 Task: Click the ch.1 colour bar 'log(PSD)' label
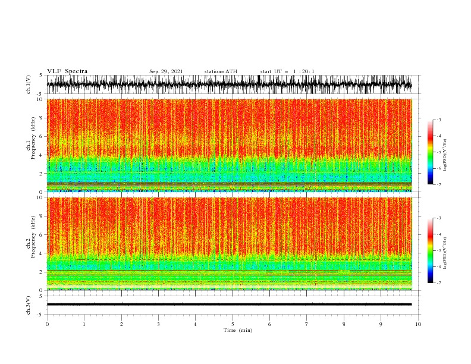click(445, 155)
